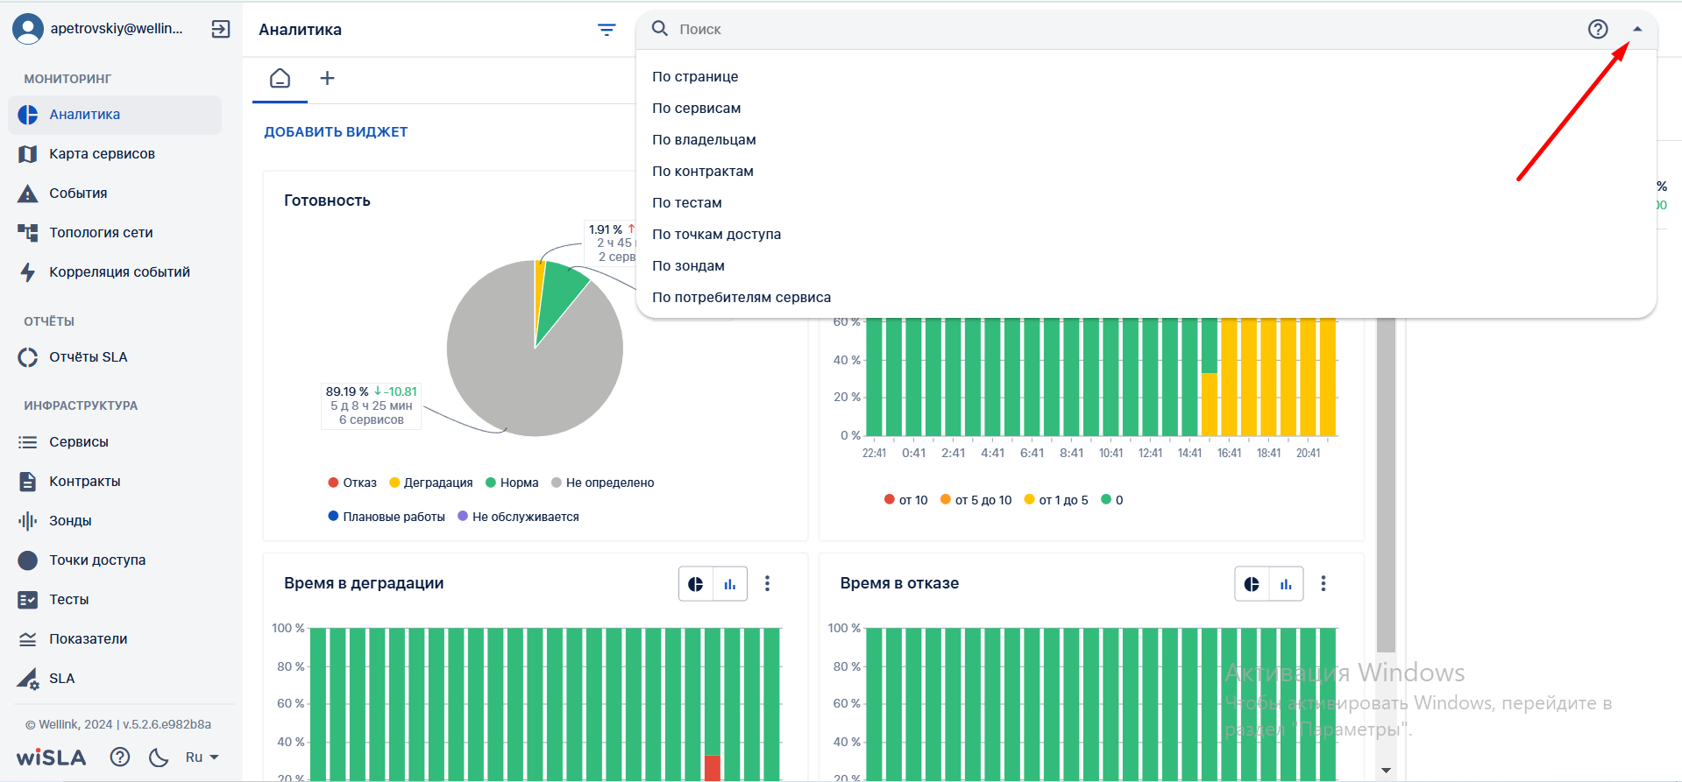Open Время в отказе three-dot menu
Viewport: 1682px width, 782px height.
pos(1324,584)
